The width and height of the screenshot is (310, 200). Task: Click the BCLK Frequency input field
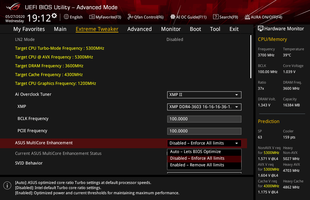[x=204, y=119]
